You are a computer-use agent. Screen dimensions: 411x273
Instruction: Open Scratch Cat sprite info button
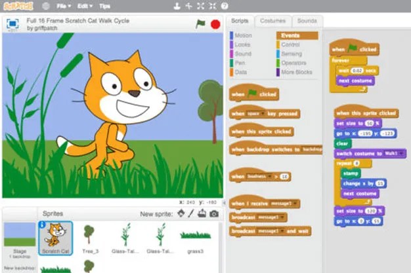point(42,225)
